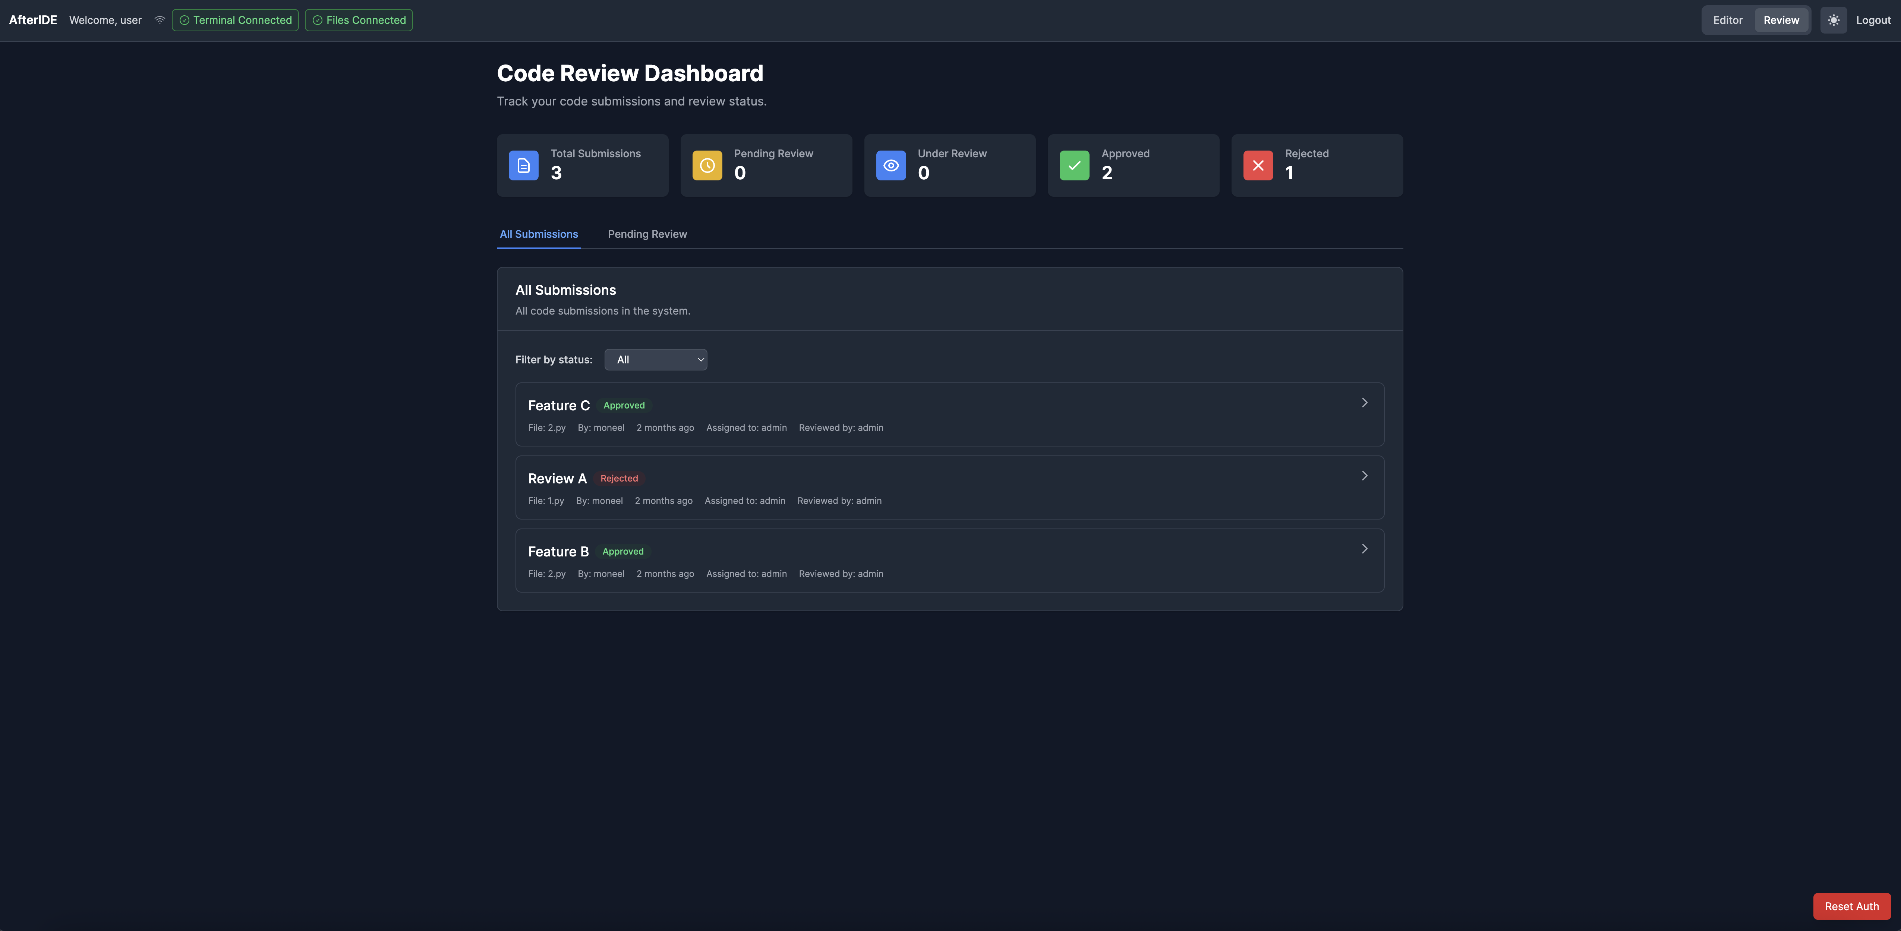Image resolution: width=1901 pixels, height=931 pixels.
Task: Click the Files Connected check icon
Action: click(317, 20)
